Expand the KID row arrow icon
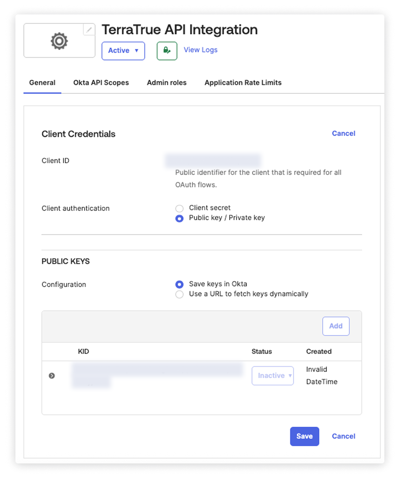399x479 pixels. (52, 376)
